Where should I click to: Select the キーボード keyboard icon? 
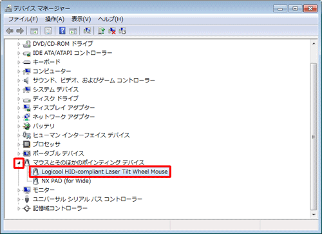point(27,62)
